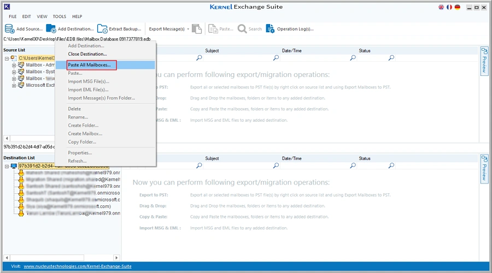The width and height of the screenshot is (492, 273).
Task: Click the Add Destination toolbar icon
Action: tap(51, 28)
